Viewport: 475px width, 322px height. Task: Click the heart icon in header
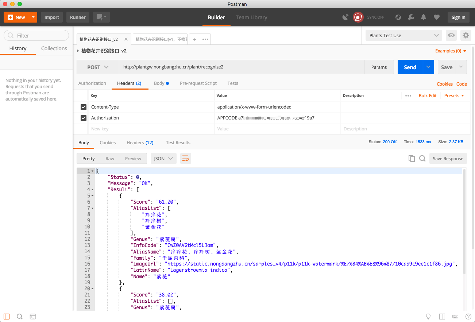[x=436, y=17]
